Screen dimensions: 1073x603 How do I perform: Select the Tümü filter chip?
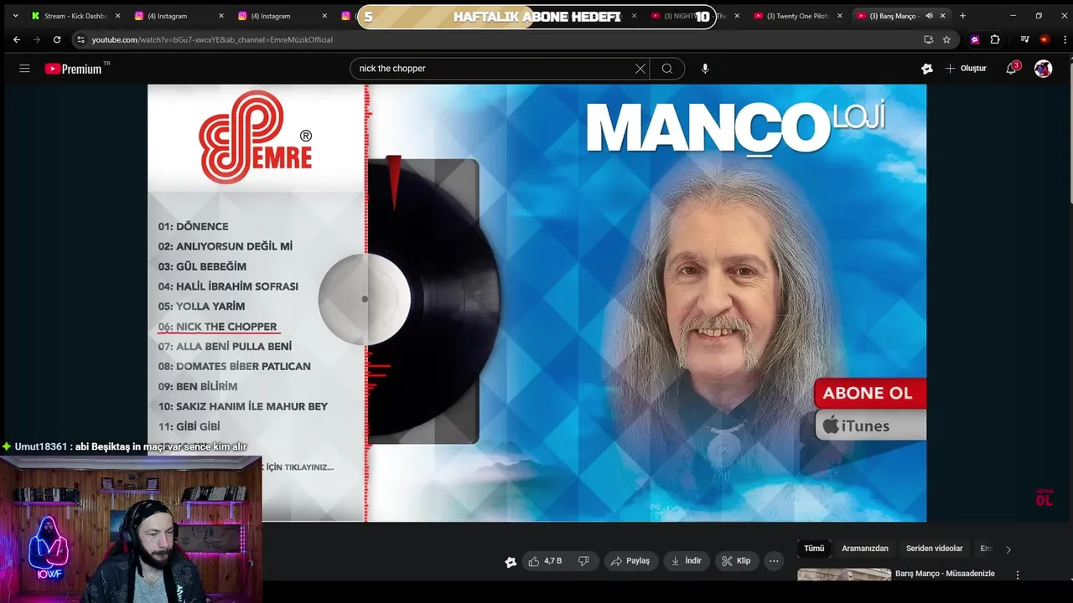point(814,549)
